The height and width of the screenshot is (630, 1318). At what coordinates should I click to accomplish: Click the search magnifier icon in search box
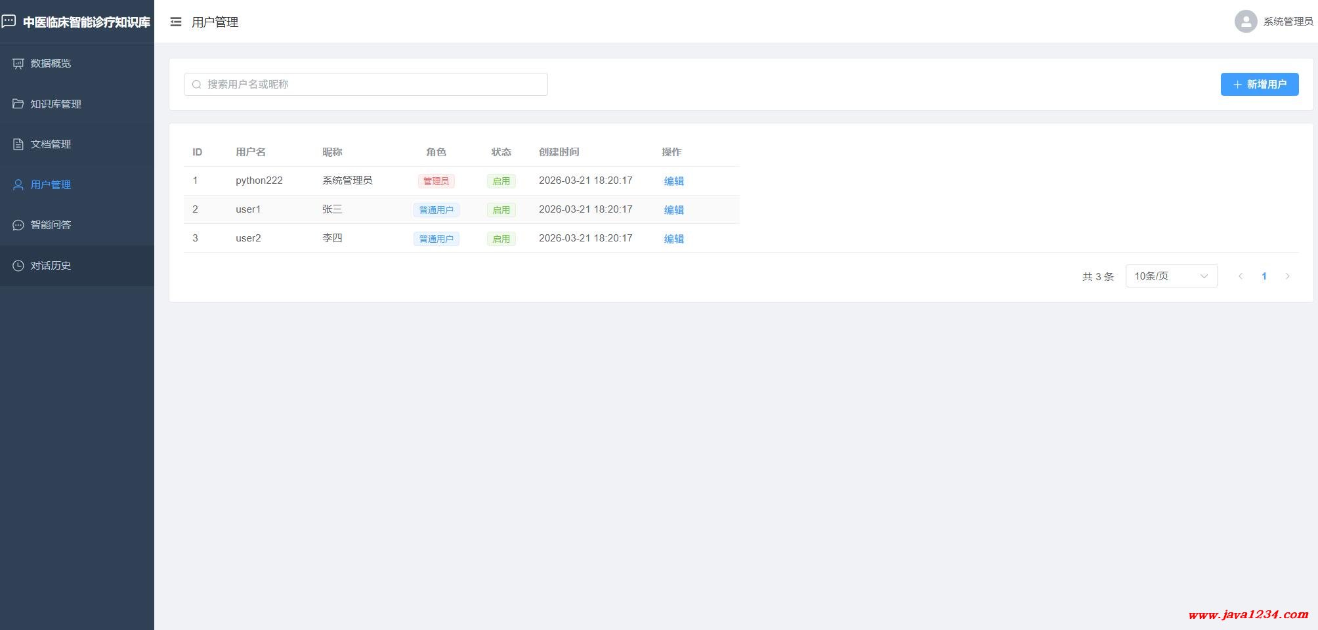[196, 85]
